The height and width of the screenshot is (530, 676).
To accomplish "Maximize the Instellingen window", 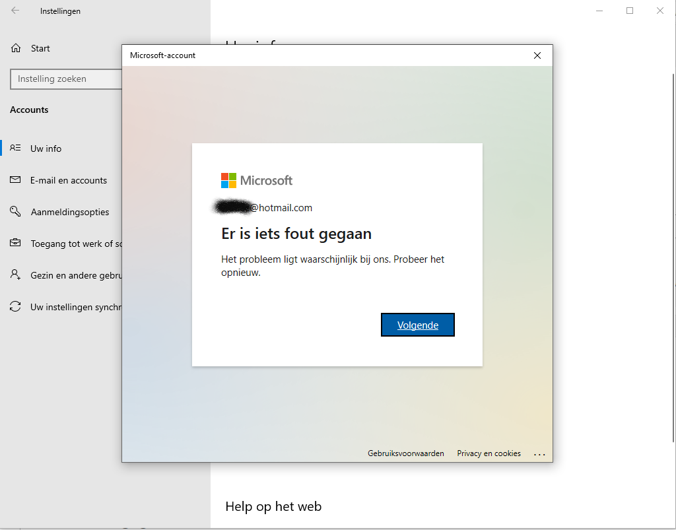I will [629, 11].
